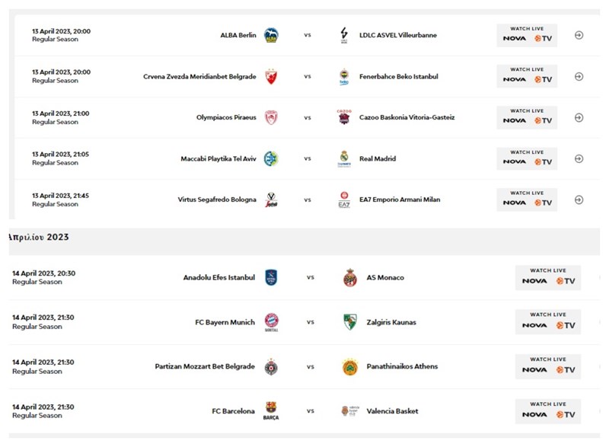
Task: Click the AS Monaco team logo
Action: [x=350, y=277]
